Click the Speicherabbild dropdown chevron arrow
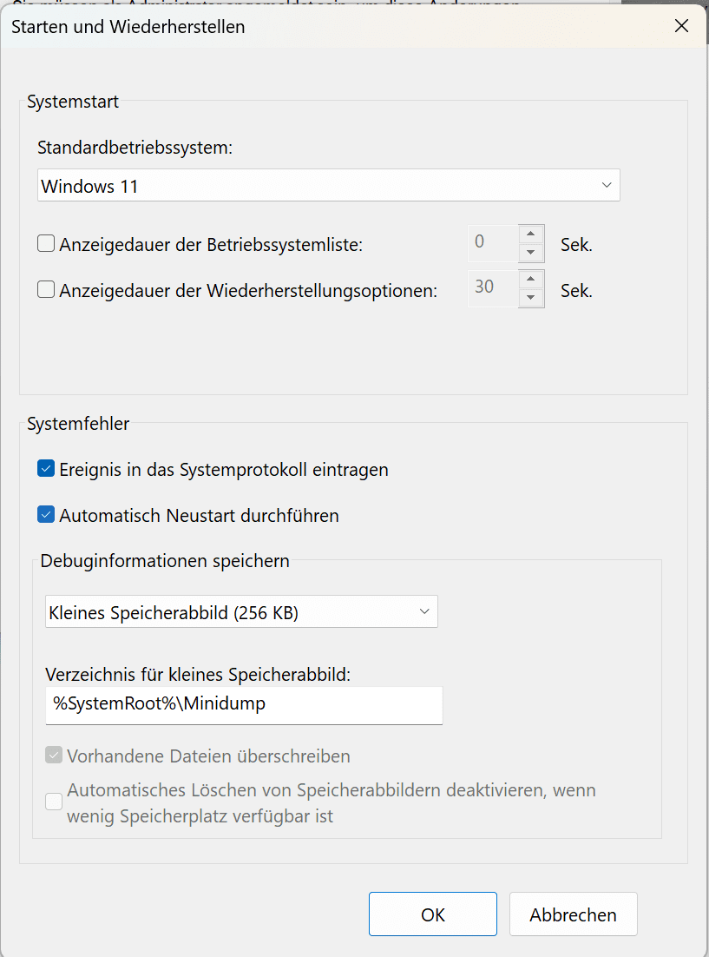709x957 pixels. [x=424, y=612]
